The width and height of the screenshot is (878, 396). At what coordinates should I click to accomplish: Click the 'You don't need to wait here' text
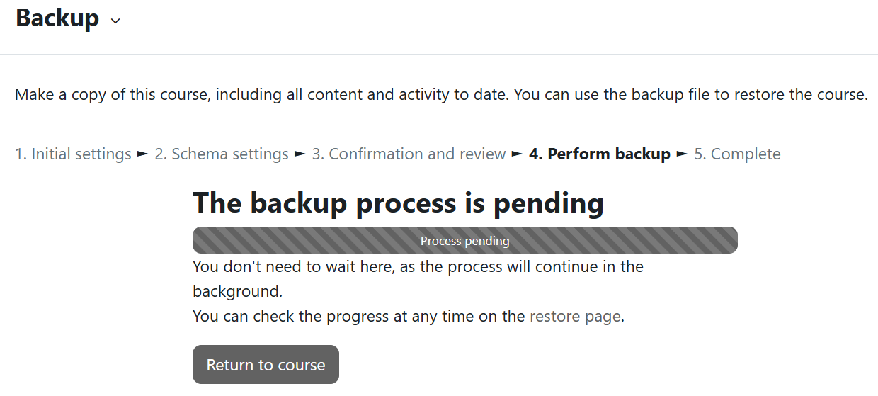[418, 267]
